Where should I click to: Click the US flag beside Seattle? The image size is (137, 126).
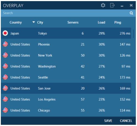tap(5, 77)
